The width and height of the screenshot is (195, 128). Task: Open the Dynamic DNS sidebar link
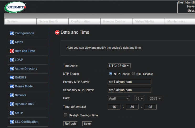[x=24, y=104]
